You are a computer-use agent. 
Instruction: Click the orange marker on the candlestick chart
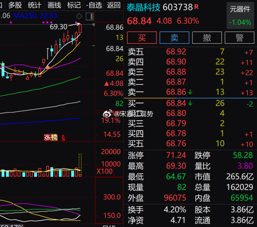tap(48, 67)
